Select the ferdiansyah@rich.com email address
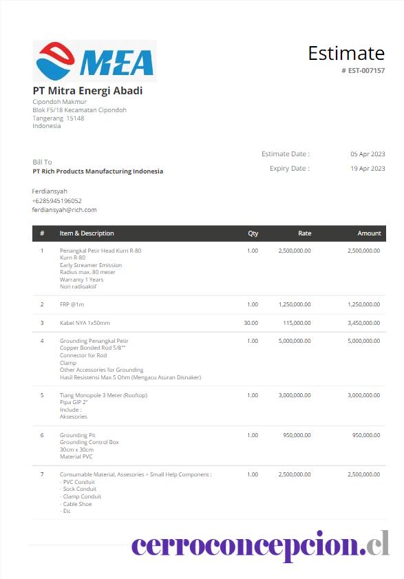The image size is (404, 579). pos(64,210)
